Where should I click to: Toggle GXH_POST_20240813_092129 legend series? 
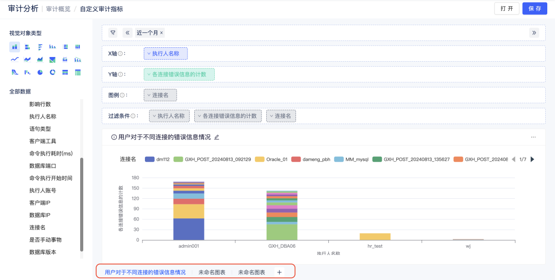(x=212, y=159)
